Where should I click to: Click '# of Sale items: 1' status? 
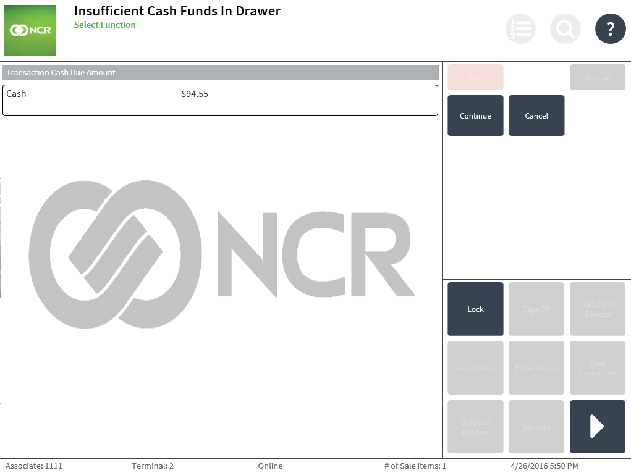(415, 466)
